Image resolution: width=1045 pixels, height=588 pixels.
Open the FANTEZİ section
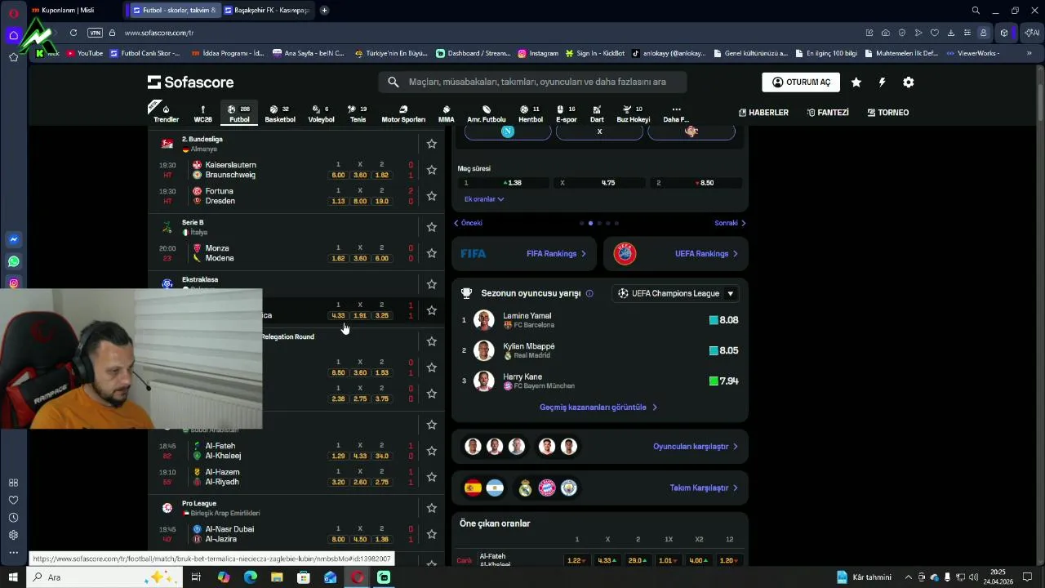(827, 113)
